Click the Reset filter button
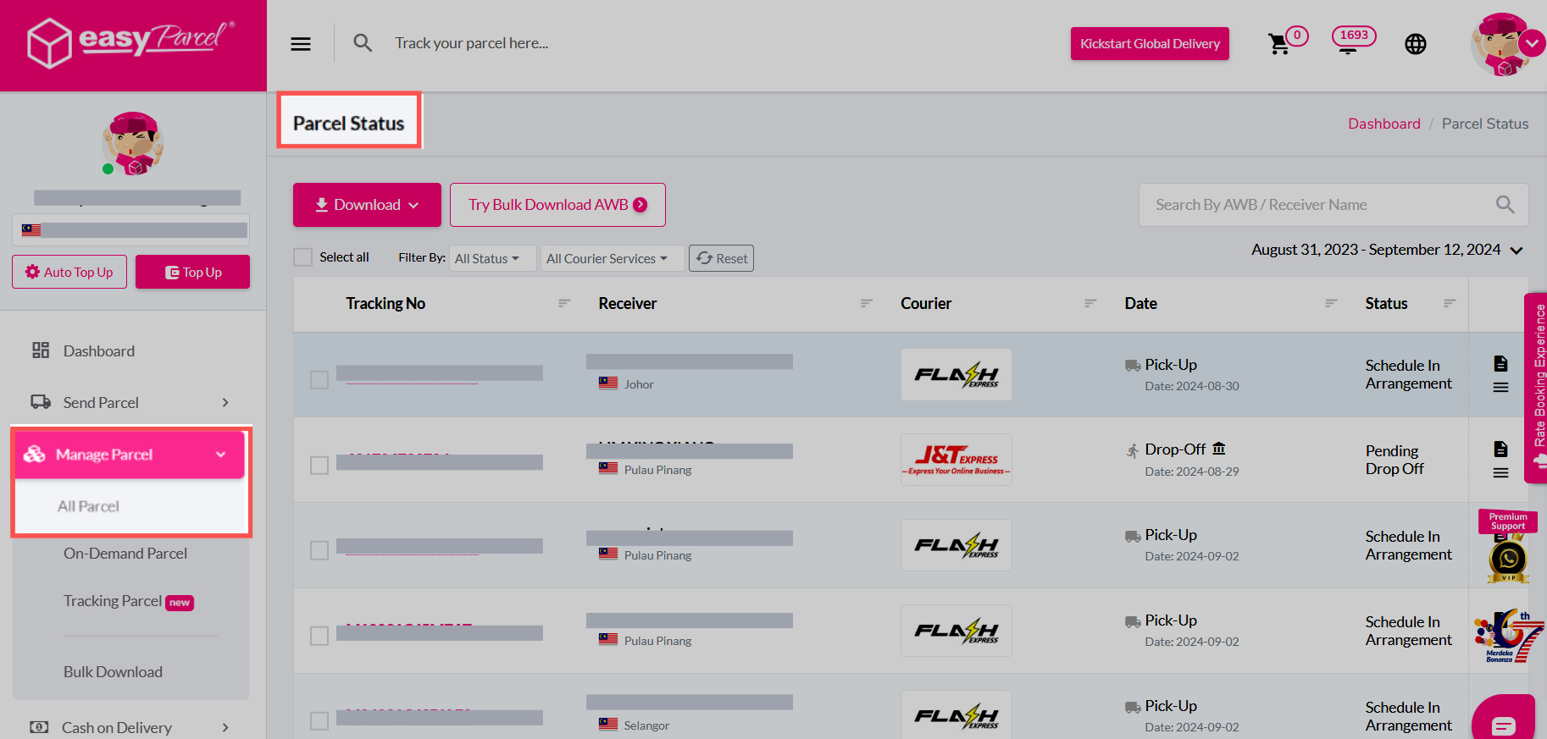 [x=722, y=258]
